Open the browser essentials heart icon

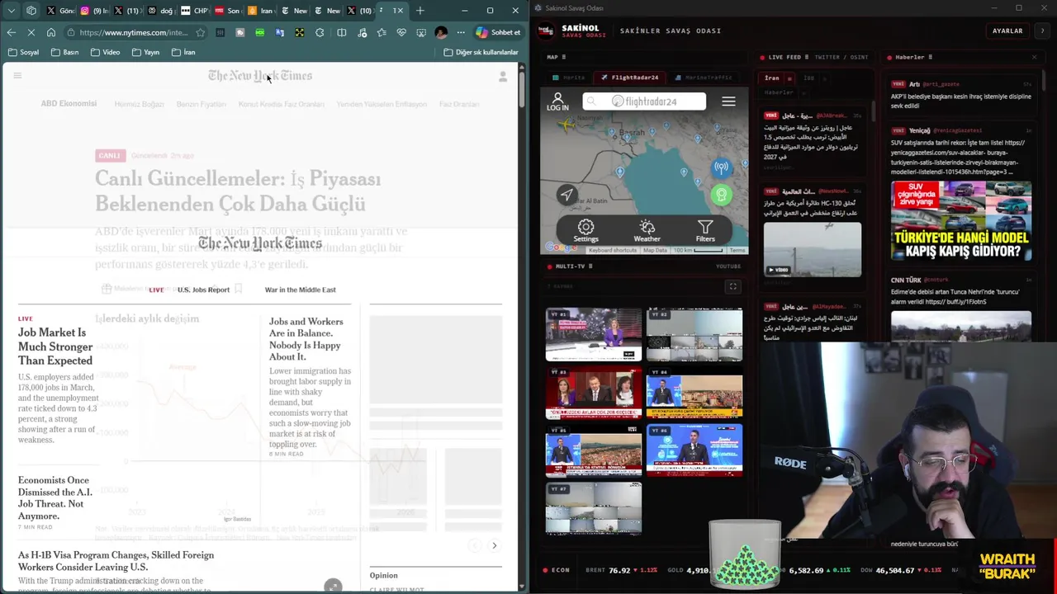click(401, 32)
